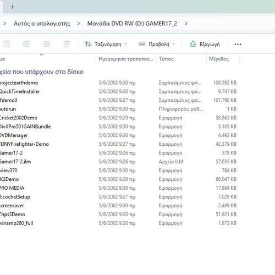Expand chevron after Αυτός ο υπολογιστής
This screenshot has width=275, height=275.
[79, 24]
